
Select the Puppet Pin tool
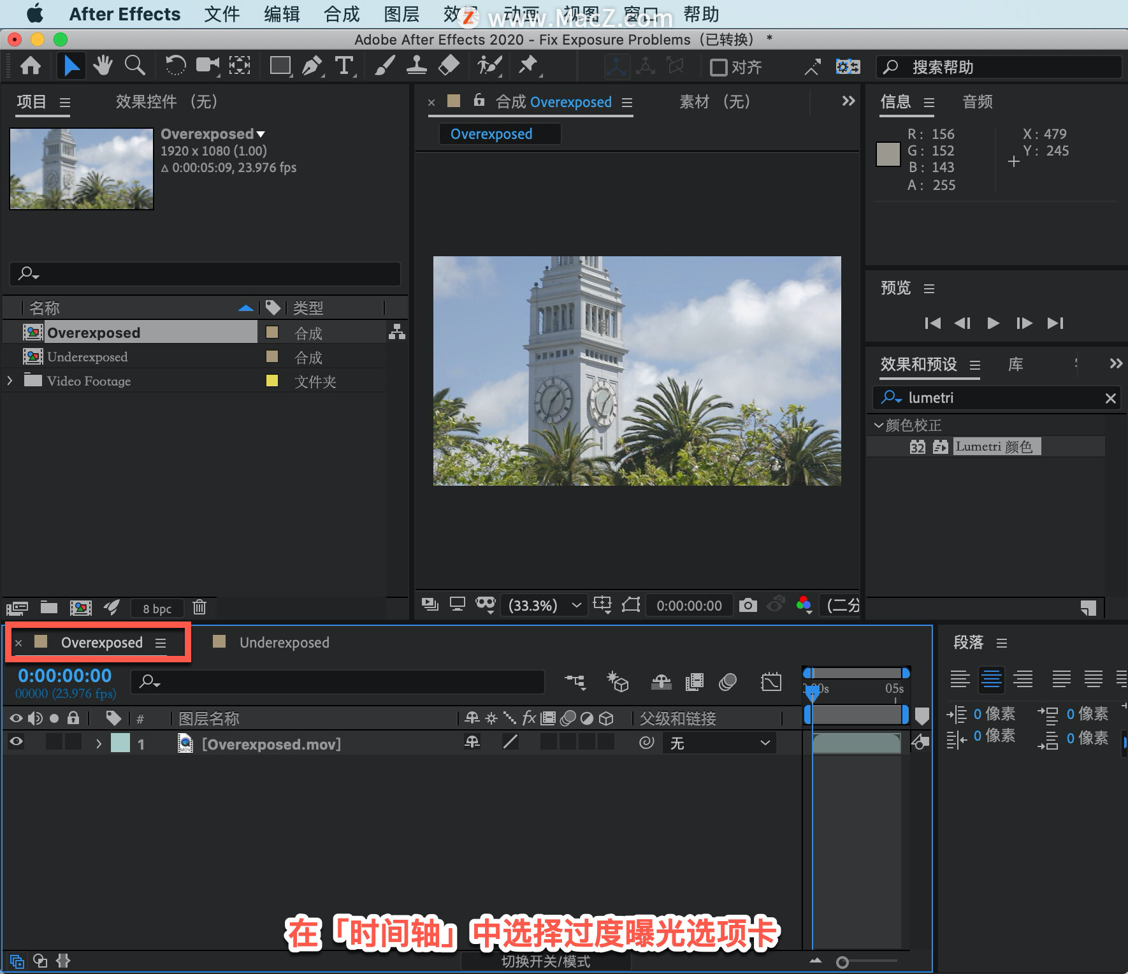tap(528, 66)
